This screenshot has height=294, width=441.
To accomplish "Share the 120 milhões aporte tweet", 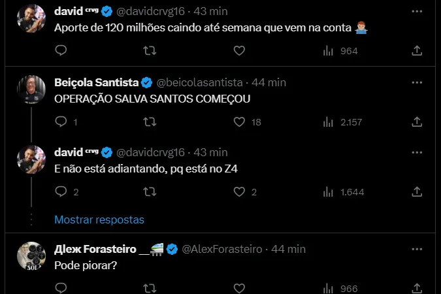I will (x=417, y=50).
